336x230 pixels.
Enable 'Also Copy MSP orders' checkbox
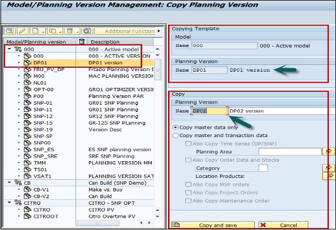tap(188, 185)
